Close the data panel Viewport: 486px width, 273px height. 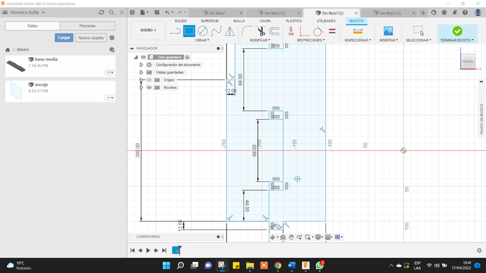click(x=122, y=13)
